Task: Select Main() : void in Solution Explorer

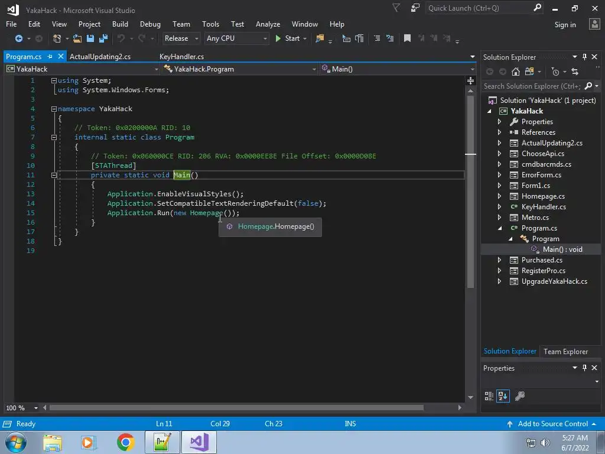Action: pos(562,249)
